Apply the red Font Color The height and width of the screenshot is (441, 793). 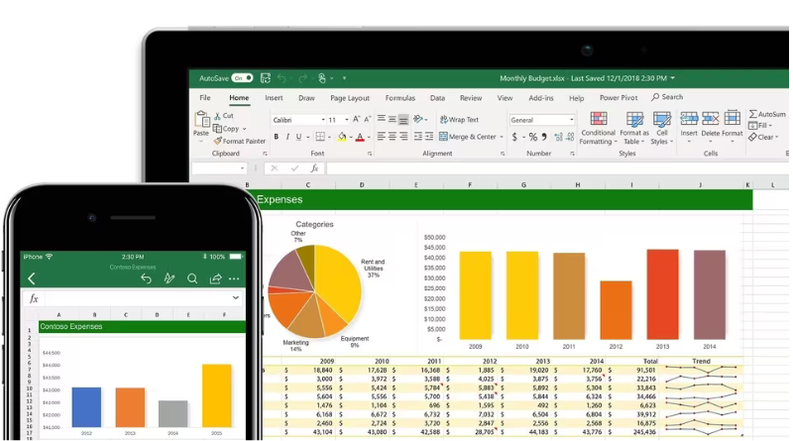360,137
